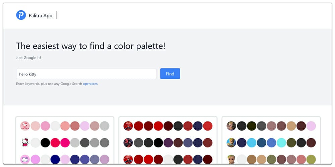This screenshot has width=335, height=167.
Task: Focus the keyword search field containing hello kitty
Action: click(x=86, y=74)
